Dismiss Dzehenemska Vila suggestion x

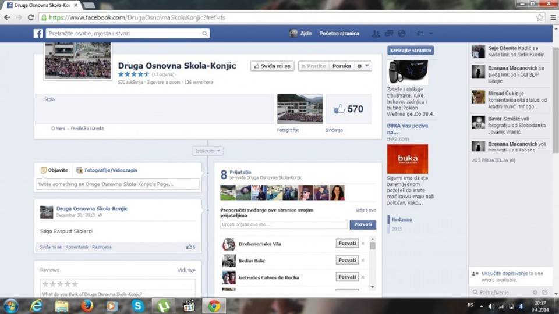[363, 244]
